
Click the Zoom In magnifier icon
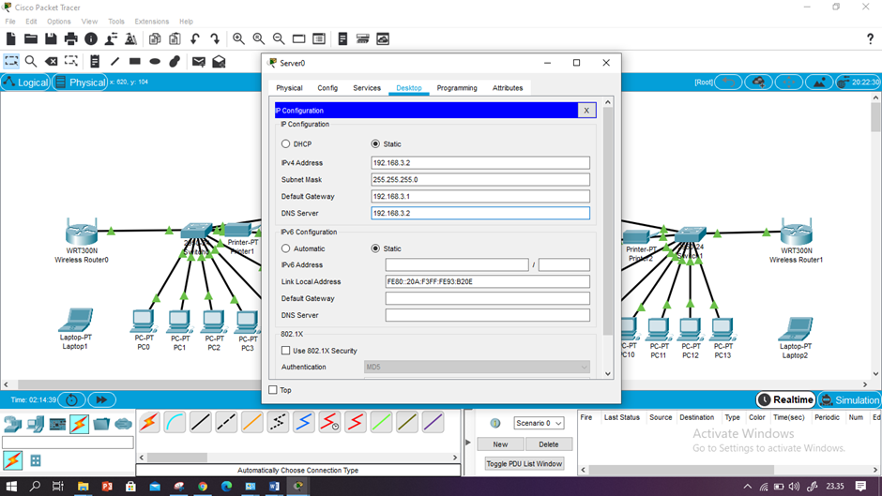point(238,38)
